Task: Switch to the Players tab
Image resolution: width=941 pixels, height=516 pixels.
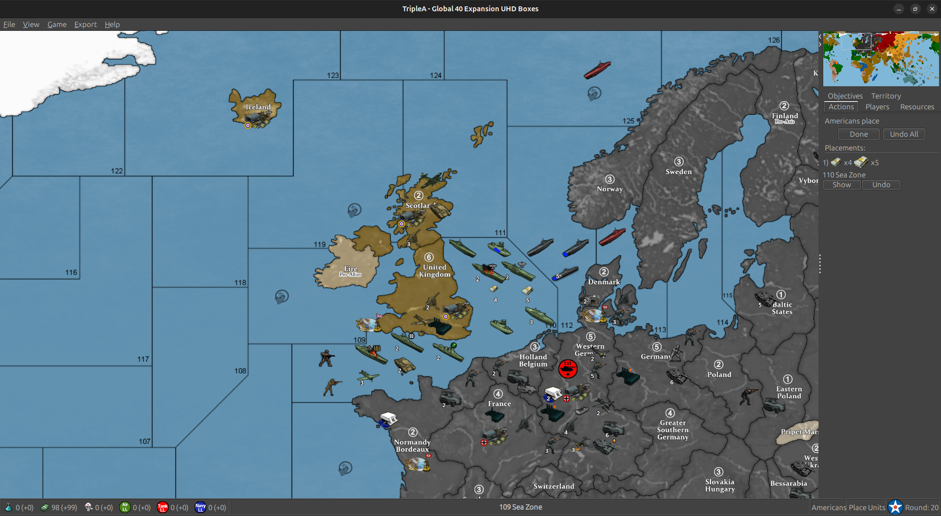Action: click(877, 107)
